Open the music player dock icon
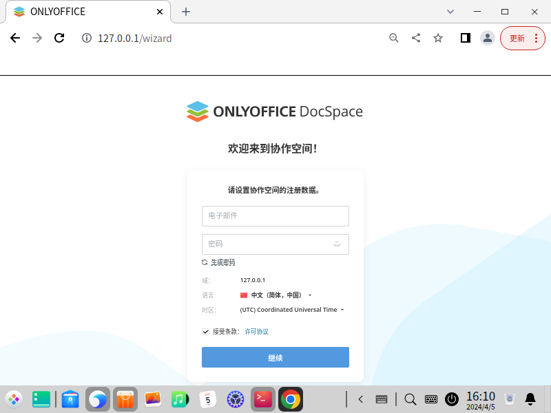The width and height of the screenshot is (551, 413). click(x=180, y=399)
